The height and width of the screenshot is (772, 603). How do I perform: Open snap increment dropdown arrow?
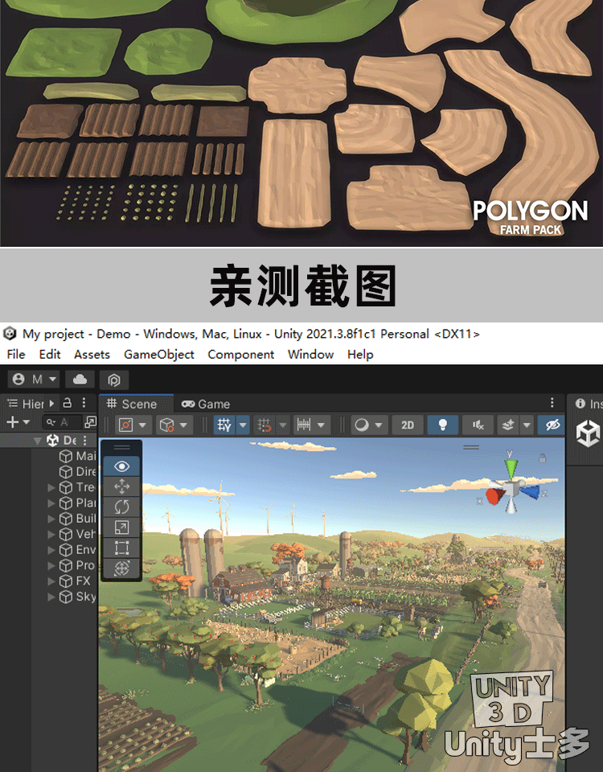click(321, 425)
